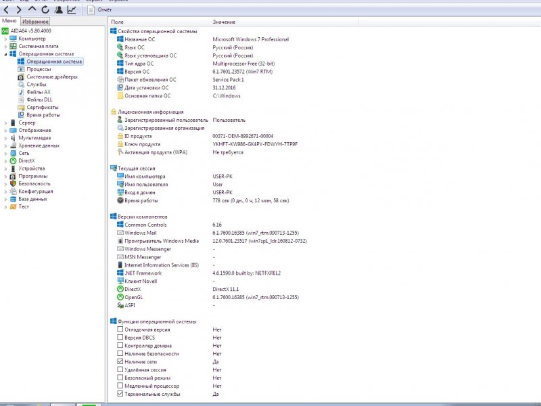Viewport: 541px width, 406px height.
Task: Toggle the Наличие безопасности checkbox
Action: click(120, 353)
